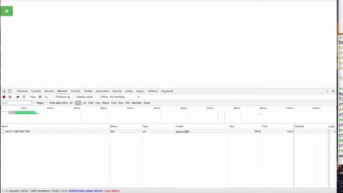The width and height of the screenshot is (343, 193).
Task: Select the Network tab
Action: [x=62, y=91]
